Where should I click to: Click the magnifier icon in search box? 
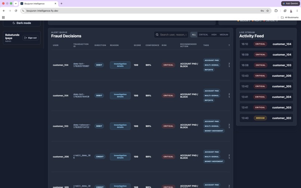(157, 35)
